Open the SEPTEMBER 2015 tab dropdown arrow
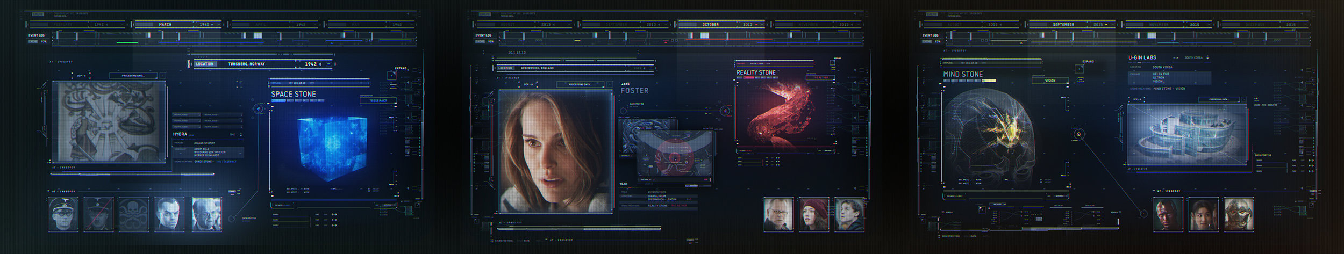Image resolution: width=1344 pixels, height=254 pixels. click(x=1107, y=25)
